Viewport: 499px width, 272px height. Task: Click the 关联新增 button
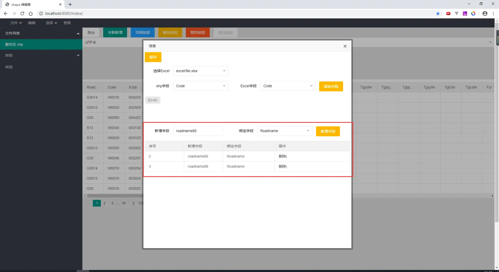click(115, 32)
